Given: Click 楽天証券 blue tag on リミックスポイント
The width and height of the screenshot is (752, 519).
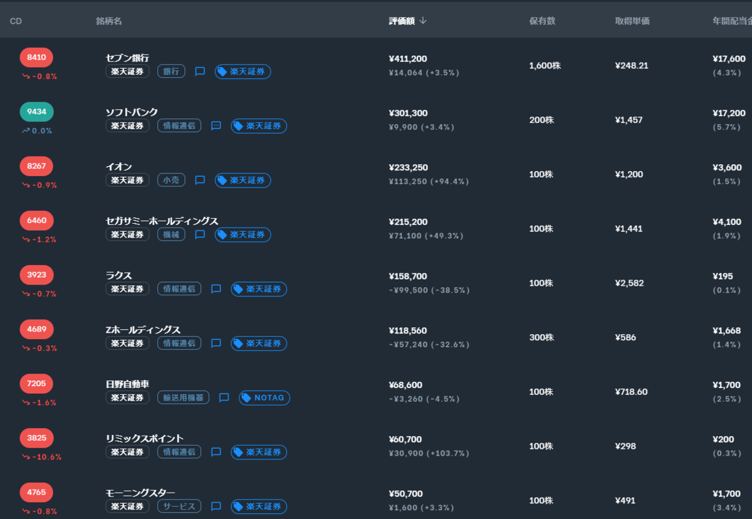Looking at the screenshot, I should (259, 452).
